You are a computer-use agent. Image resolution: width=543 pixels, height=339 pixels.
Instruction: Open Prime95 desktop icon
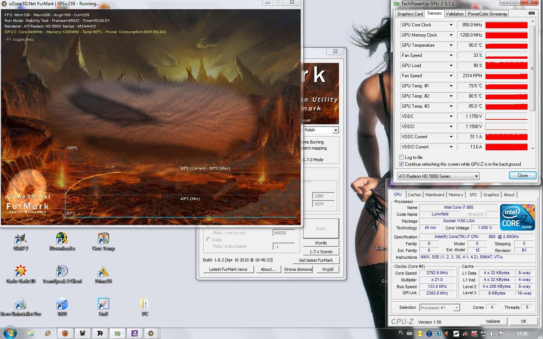coord(103,274)
